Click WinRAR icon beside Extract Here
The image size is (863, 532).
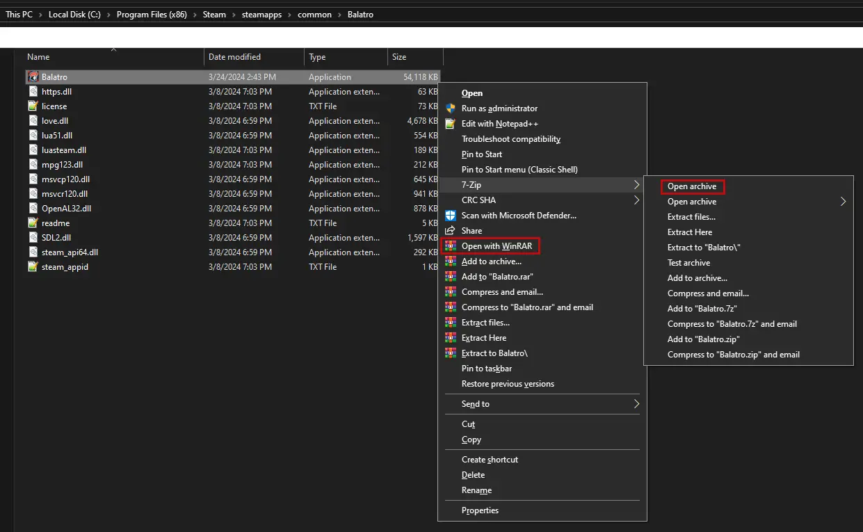click(450, 338)
